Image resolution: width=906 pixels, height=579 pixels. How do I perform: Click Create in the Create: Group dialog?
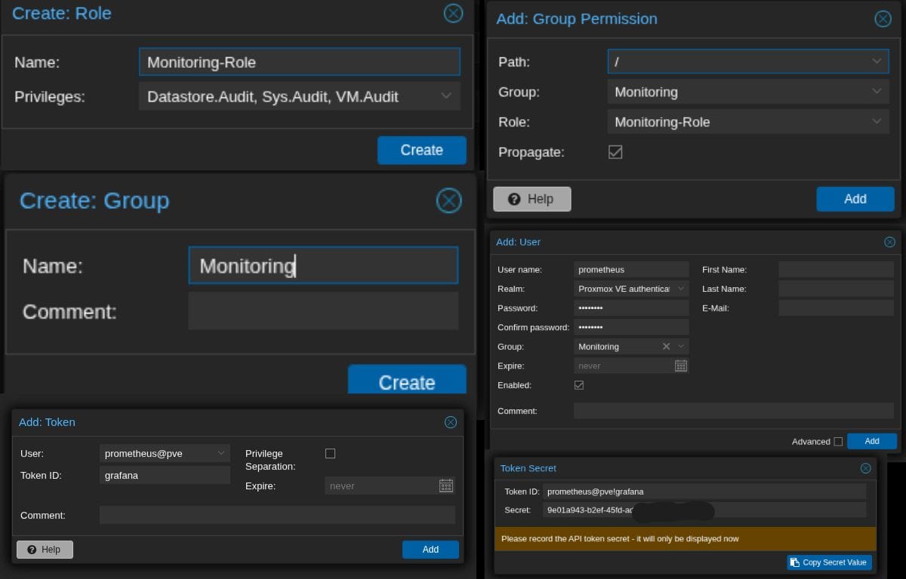pos(407,379)
